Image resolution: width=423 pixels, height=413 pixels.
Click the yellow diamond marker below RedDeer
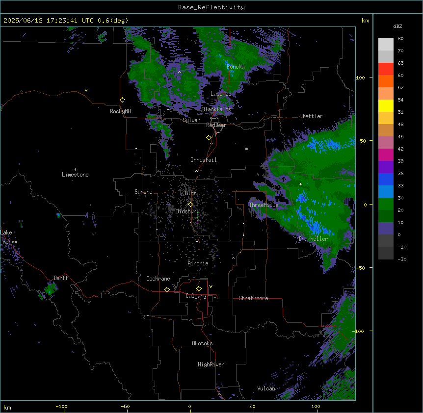pyautogui.click(x=209, y=137)
